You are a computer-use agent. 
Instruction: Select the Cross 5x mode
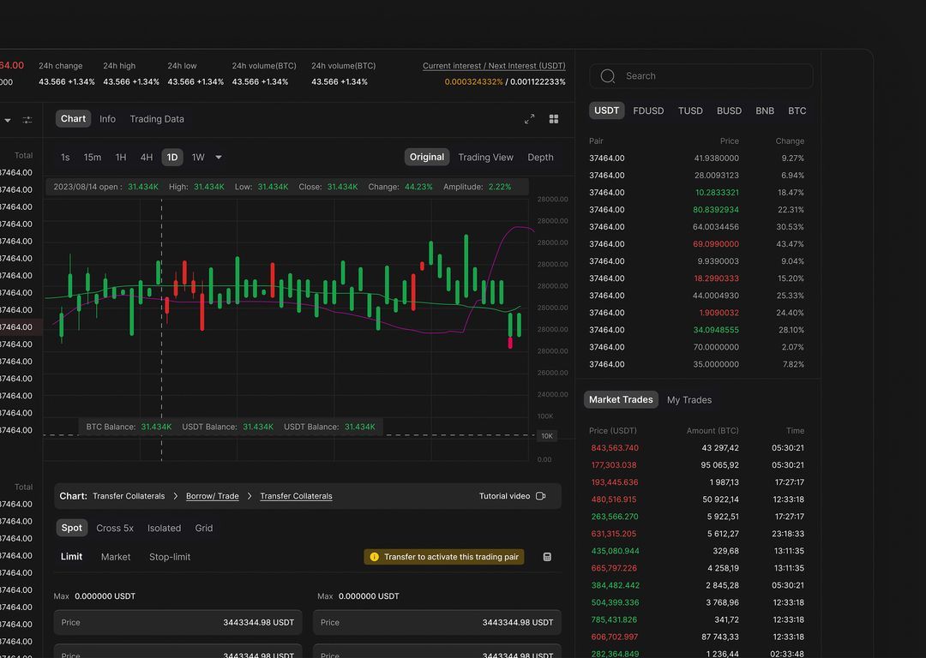click(115, 528)
